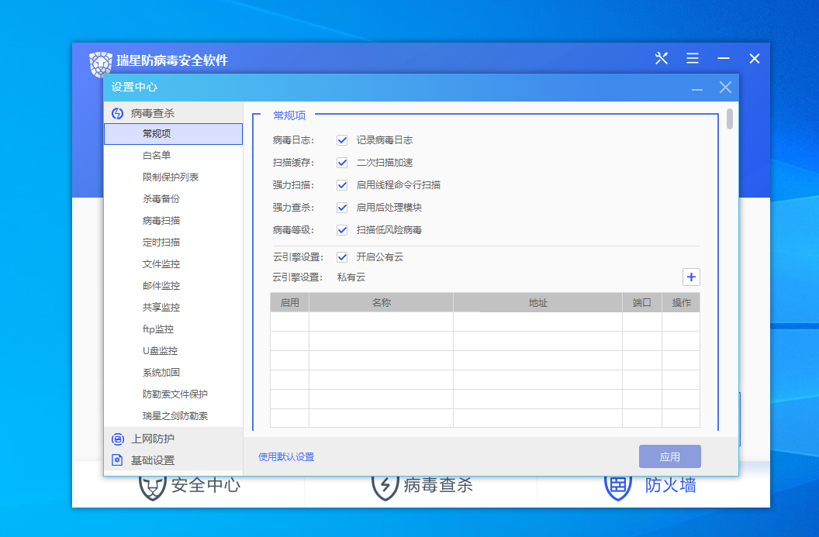The height and width of the screenshot is (537, 819).
Task: Click the 基础设置 gear document icon
Action: pos(118,460)
